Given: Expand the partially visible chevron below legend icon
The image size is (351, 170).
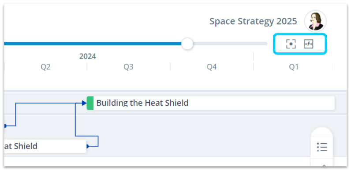Looking at the screenshot, I should tap(324, 166).
